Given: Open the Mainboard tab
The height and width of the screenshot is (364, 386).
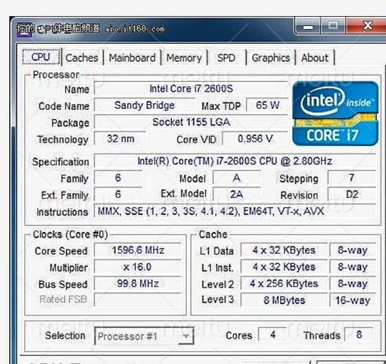Looking at the screenshot, I should (x=132, y=58).
